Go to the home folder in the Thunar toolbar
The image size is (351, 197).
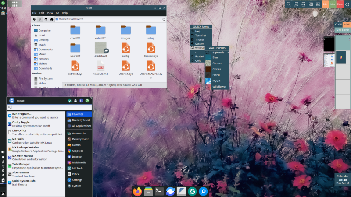(x=51, y=19)
